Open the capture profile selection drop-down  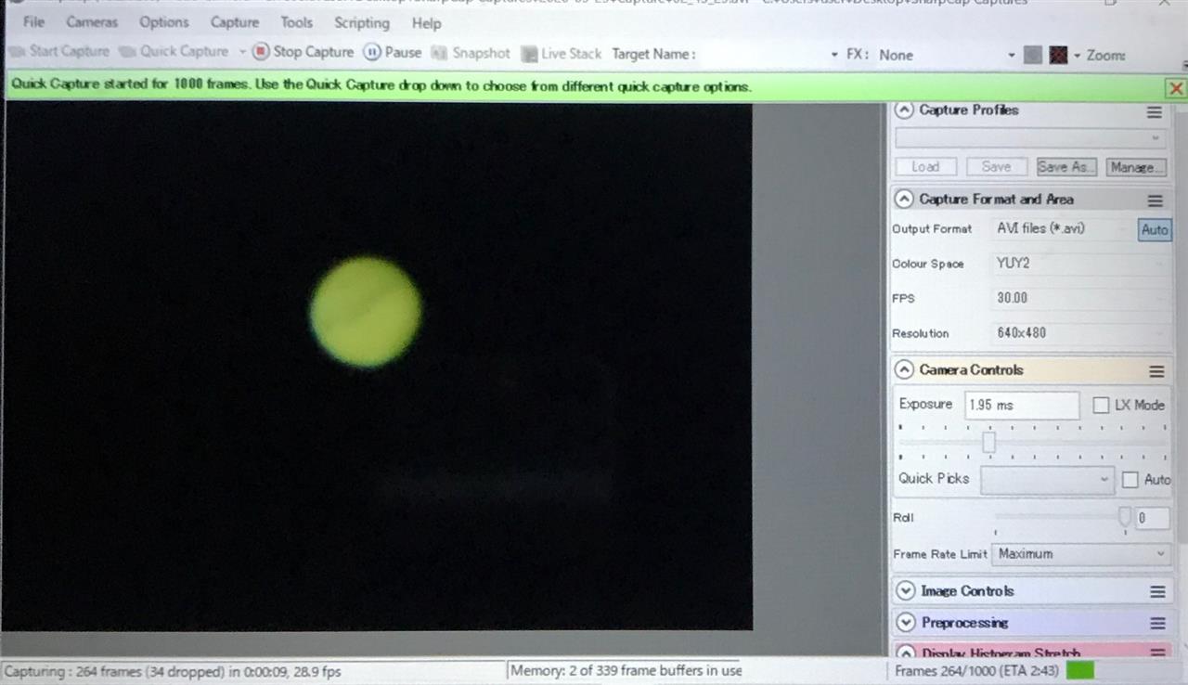[x=1030, y=137]
